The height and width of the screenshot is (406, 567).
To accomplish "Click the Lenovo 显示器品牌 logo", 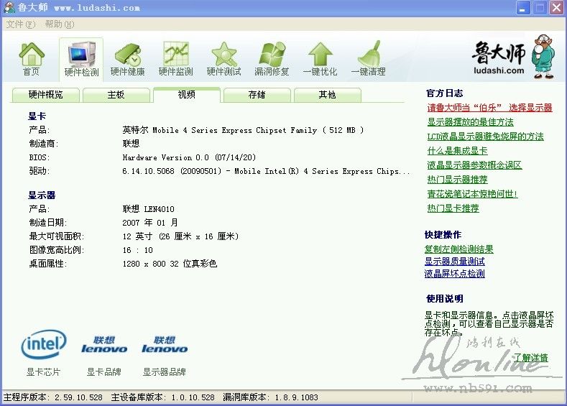I will click(x=165, y=345).
